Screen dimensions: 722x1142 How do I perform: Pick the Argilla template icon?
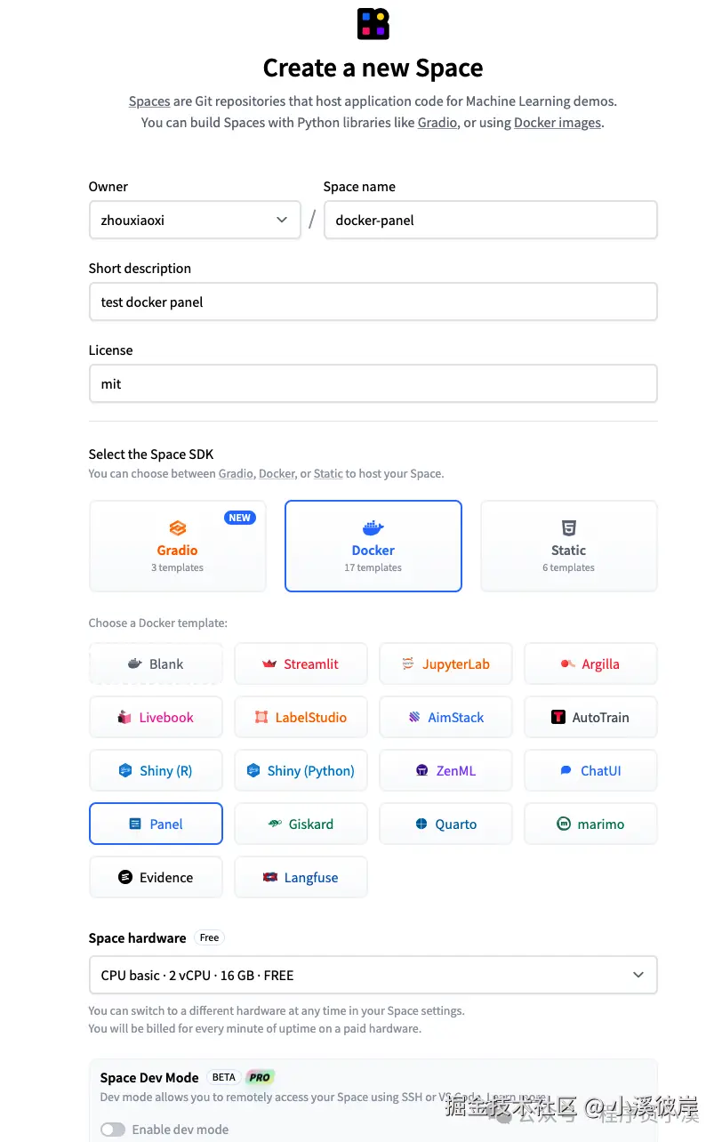coord(567,664)
